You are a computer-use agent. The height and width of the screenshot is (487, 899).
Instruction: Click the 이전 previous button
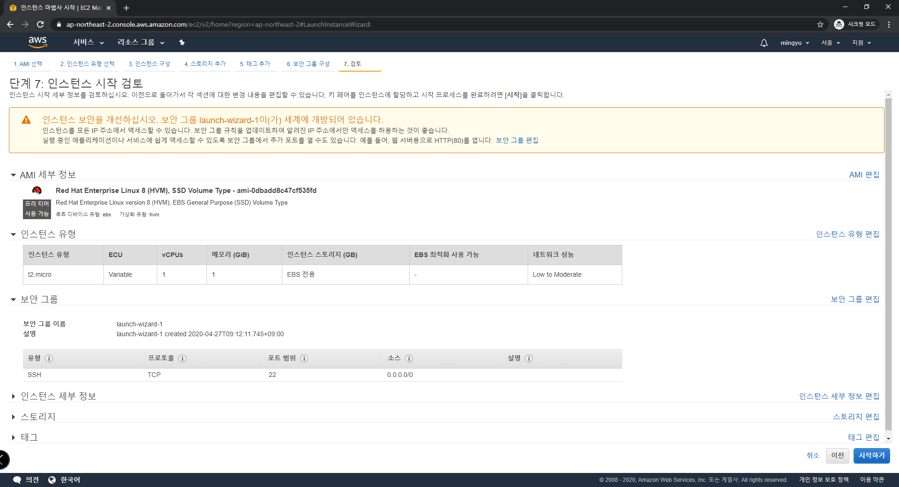click(838, 456)
